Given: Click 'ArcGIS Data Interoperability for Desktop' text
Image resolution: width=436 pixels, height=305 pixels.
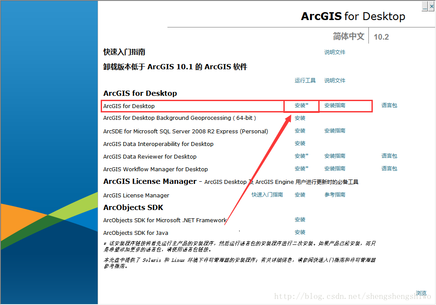Looking at the screenshot, I should pos(159,144).
